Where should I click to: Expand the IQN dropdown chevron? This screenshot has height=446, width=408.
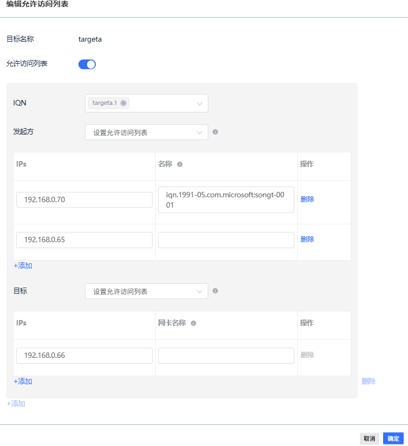coord(199,104)
